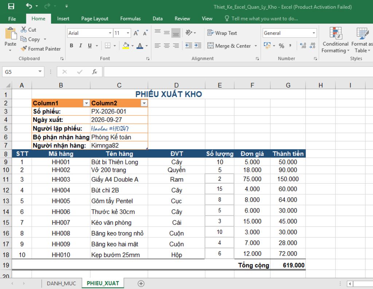Increase decimal places
Viewport: 373px width, 289px height.
[x=303, y=45]
